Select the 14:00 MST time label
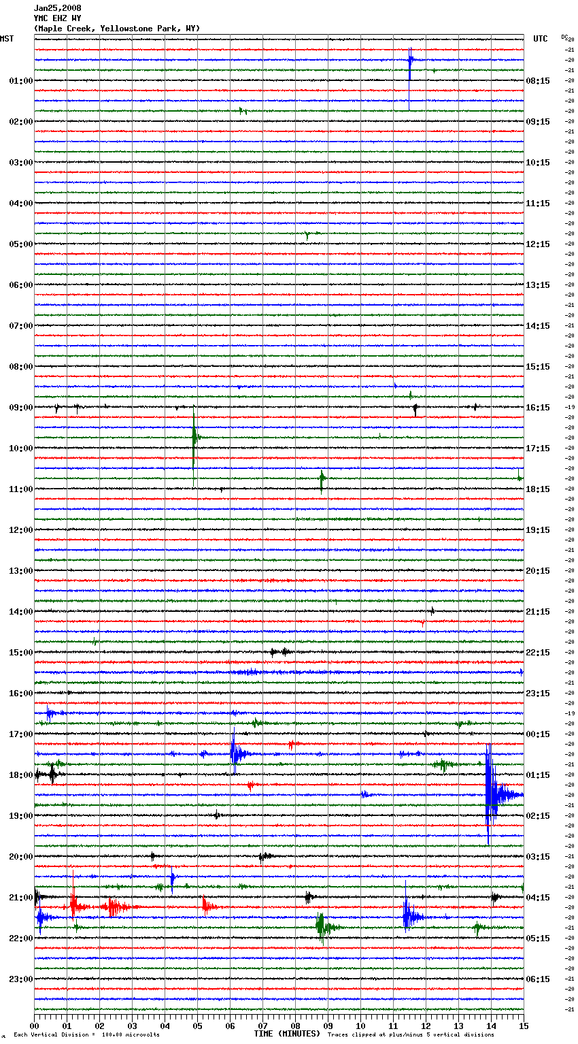 tap(21, 612)
